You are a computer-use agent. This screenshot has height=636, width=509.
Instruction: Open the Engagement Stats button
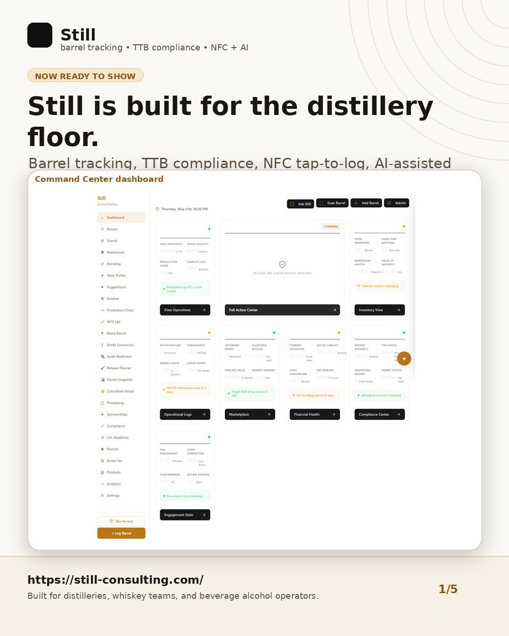[185, 515]
